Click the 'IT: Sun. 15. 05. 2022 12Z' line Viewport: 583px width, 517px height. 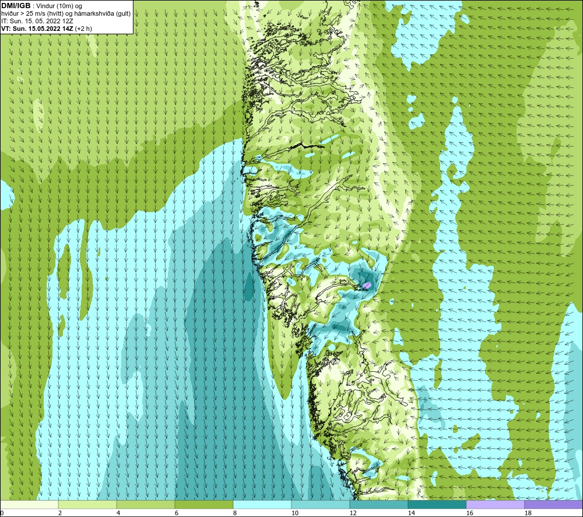click(x=37, y=21)
